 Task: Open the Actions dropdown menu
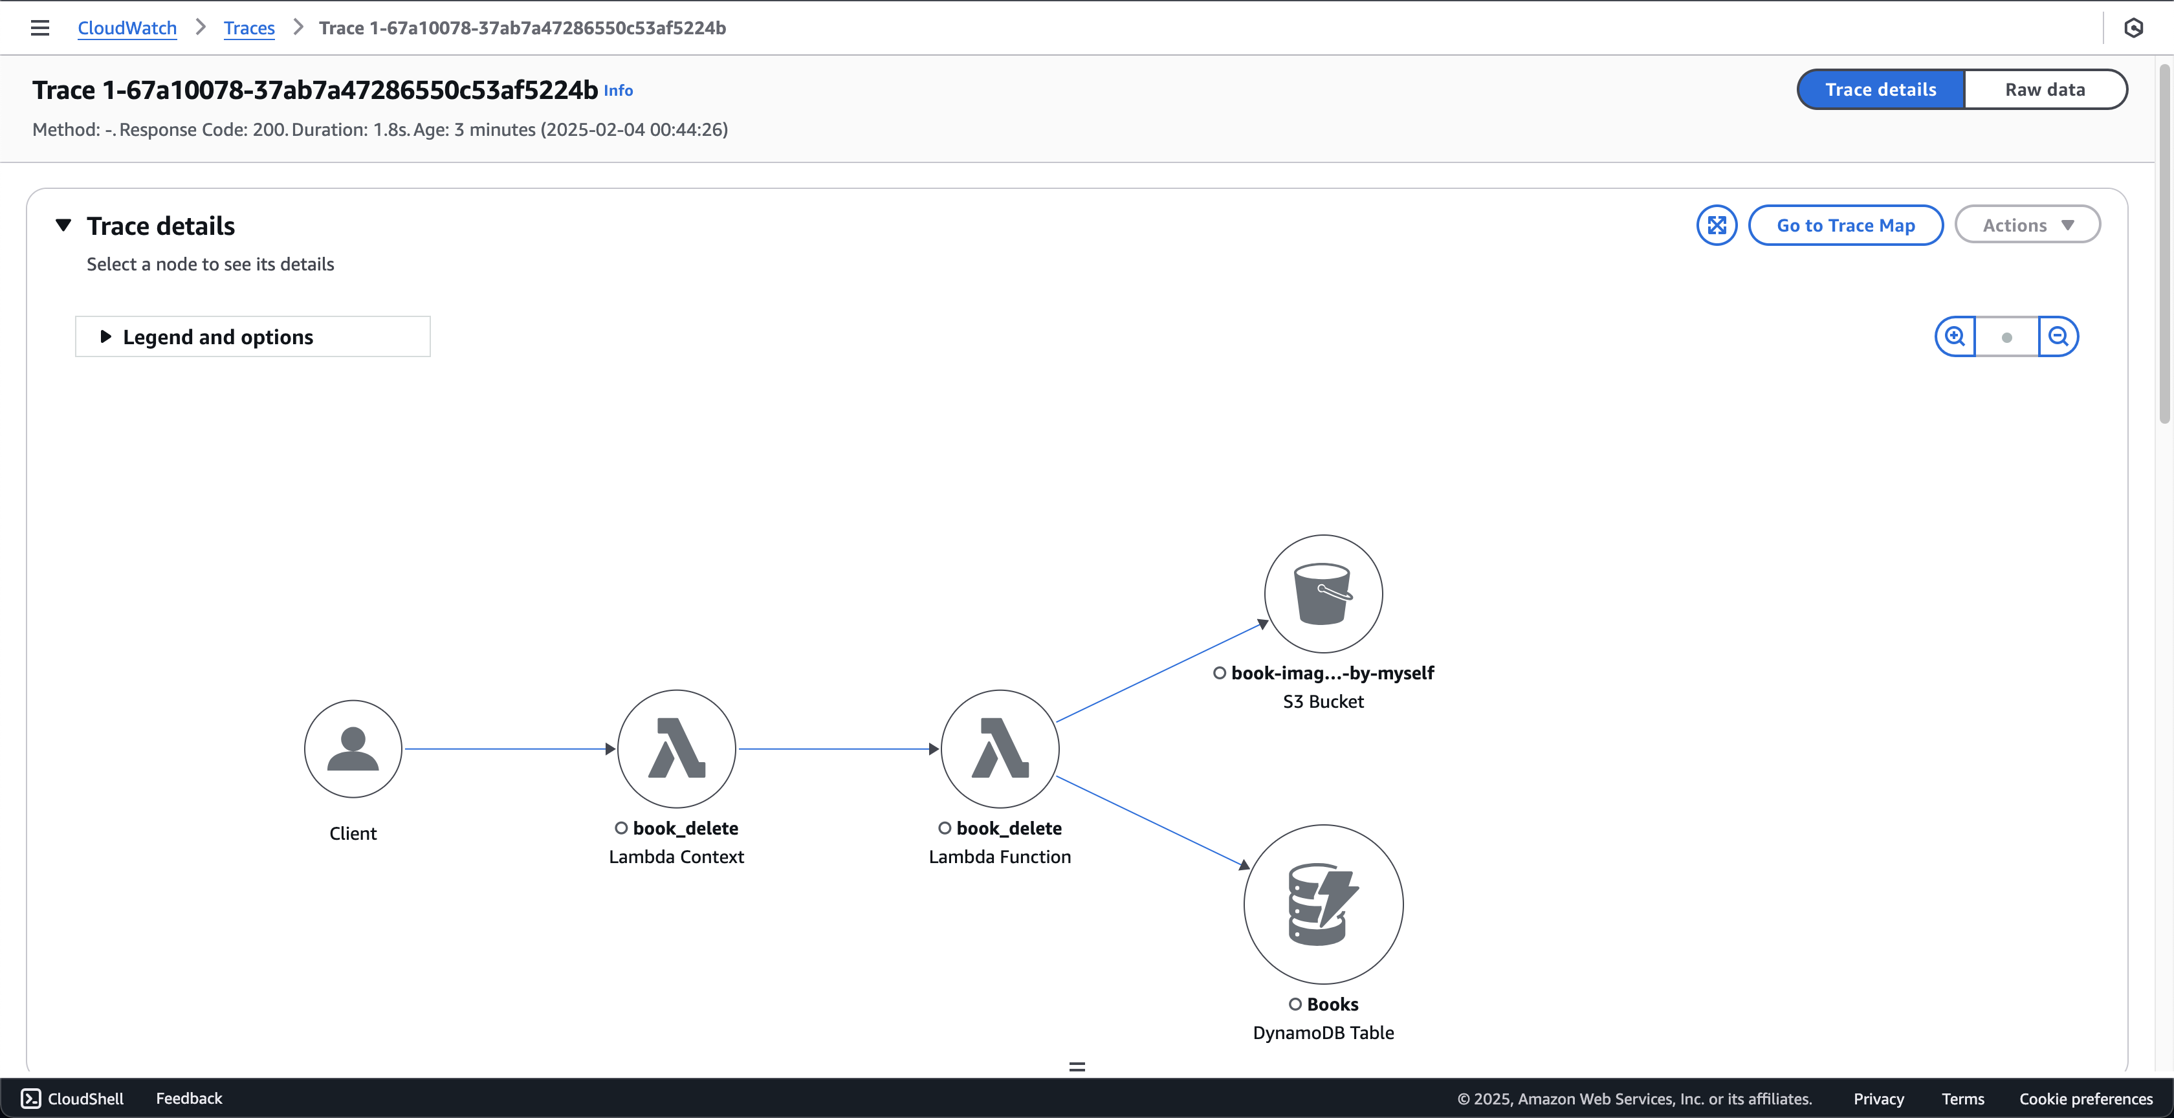coord(2027,224)
